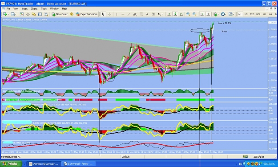Click the Default profile status bar entry
The width and height of the screenshot is (278, 167).
tap(125, 157)
